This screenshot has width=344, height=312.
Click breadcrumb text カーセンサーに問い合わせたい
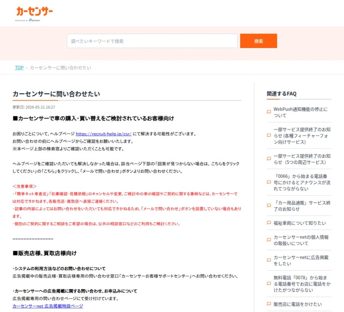pyautogui.click(x=60, y=68)
